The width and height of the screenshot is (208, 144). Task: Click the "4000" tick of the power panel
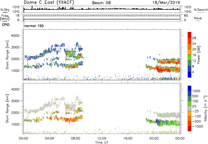(x=15, y=36)
